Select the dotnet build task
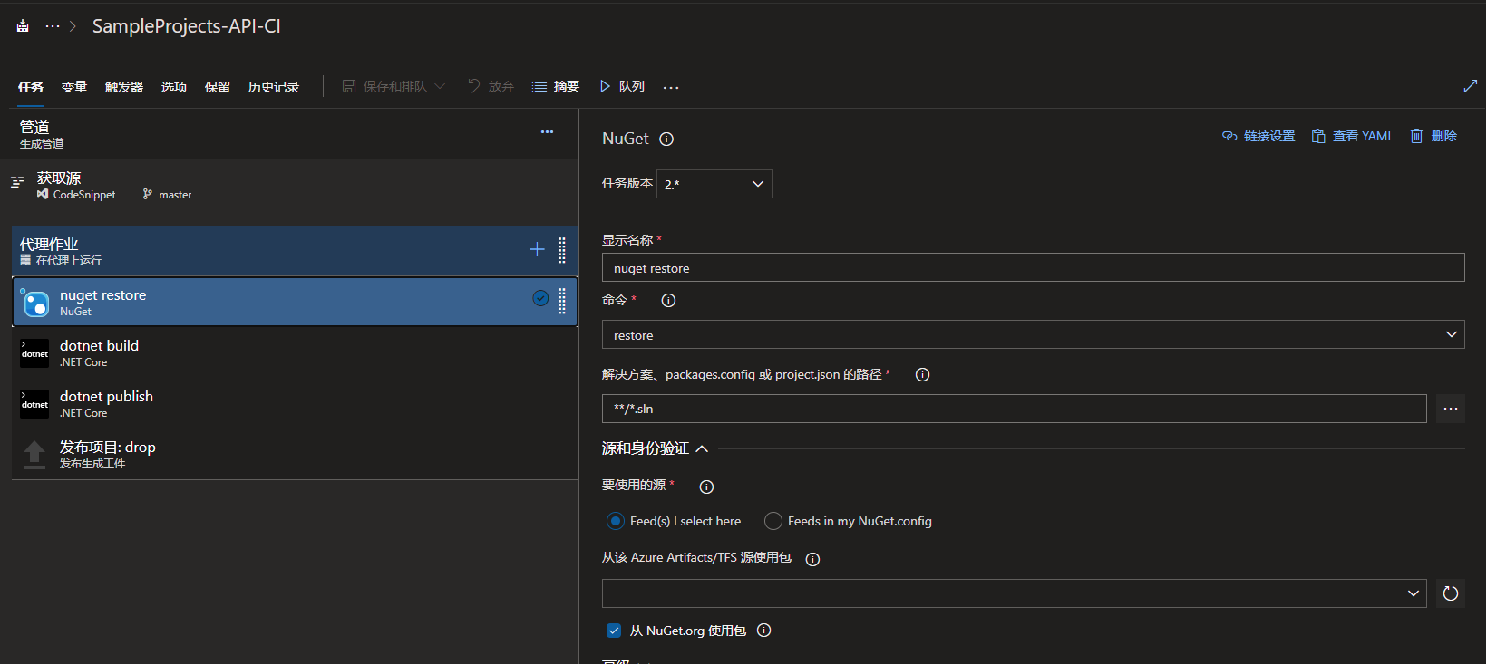 coord(295,352)
